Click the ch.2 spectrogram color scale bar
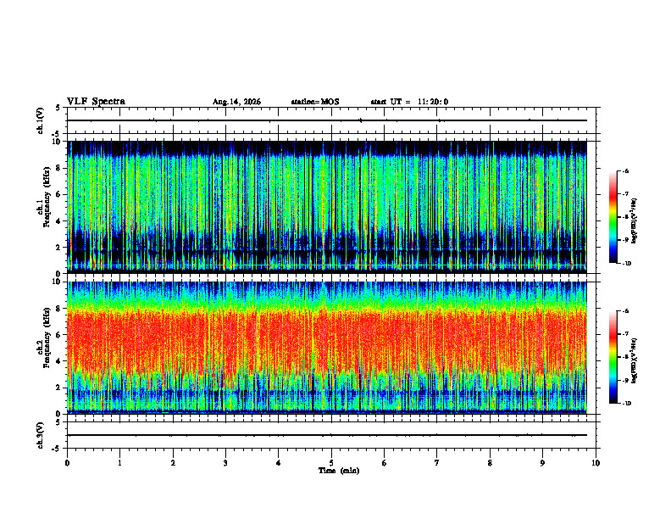 [613, 357]
